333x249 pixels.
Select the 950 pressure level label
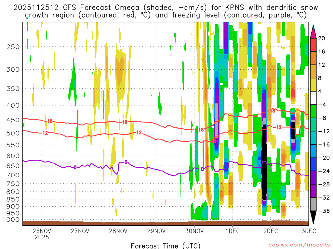click(13, 213)
